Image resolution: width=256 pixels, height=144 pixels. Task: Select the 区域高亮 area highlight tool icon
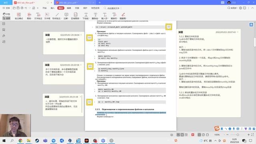(76, 15)
